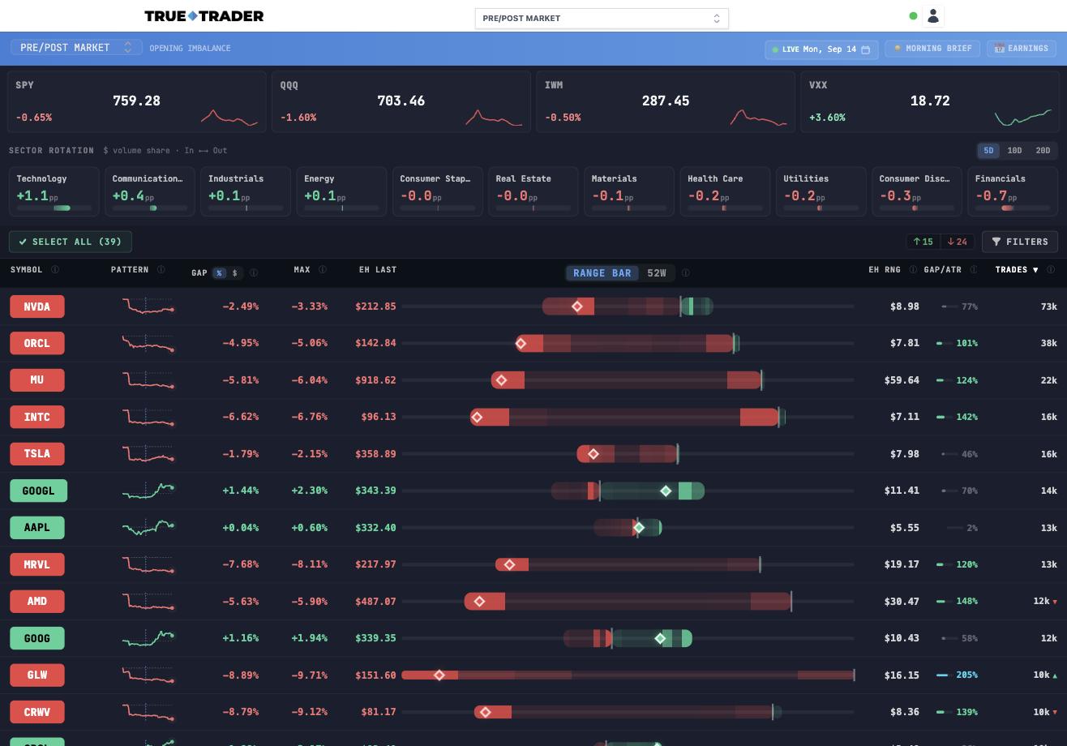This screenshot has width=1067, height=746.
Task: Sort by MAX column header
Action: pos(302,270)
